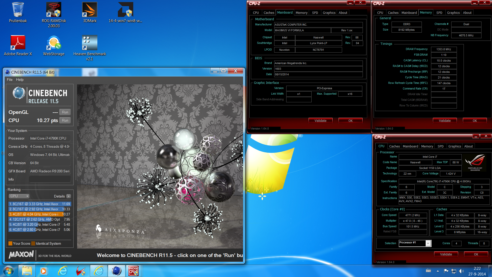Screen dimensions: 492x277
Task: Click the orange Your Score legend swatch
Action: coord(11,243)
